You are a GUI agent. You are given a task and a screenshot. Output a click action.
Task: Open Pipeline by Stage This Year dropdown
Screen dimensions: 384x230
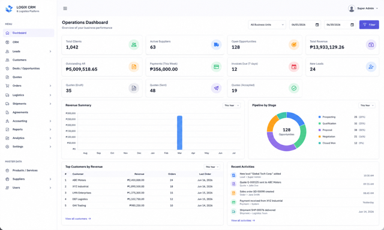tap(367, 105)
